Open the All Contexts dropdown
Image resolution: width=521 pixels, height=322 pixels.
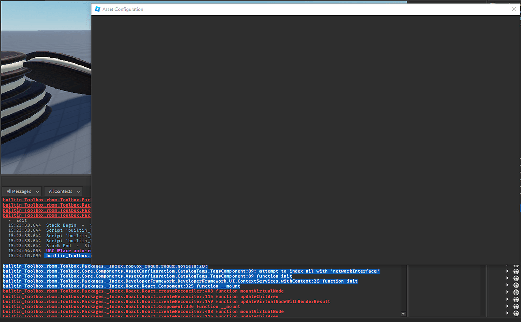[63, 191]
